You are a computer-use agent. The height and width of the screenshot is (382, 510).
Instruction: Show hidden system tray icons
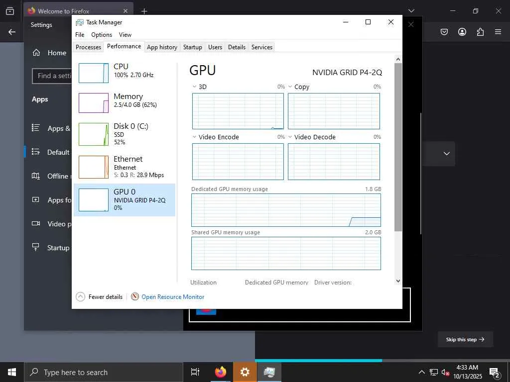(421, 372)
